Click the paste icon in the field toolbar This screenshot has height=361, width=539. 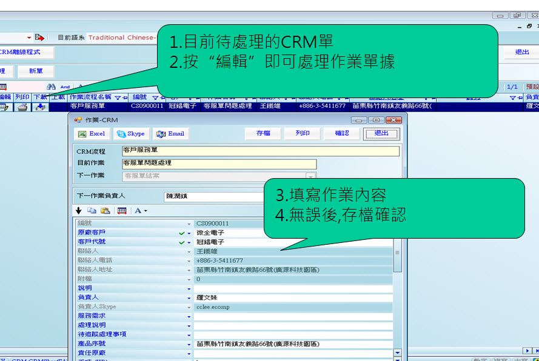click(105, 211)
